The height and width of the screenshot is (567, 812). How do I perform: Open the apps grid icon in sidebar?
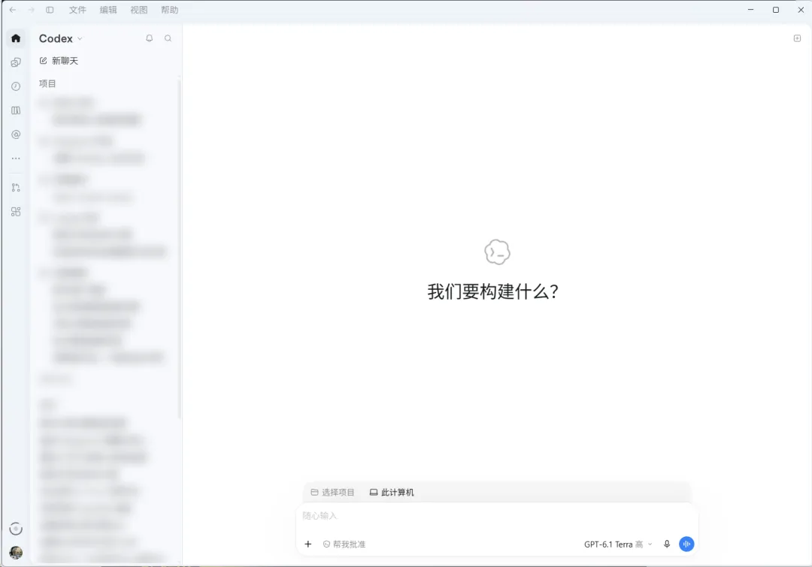click(16, 212)
